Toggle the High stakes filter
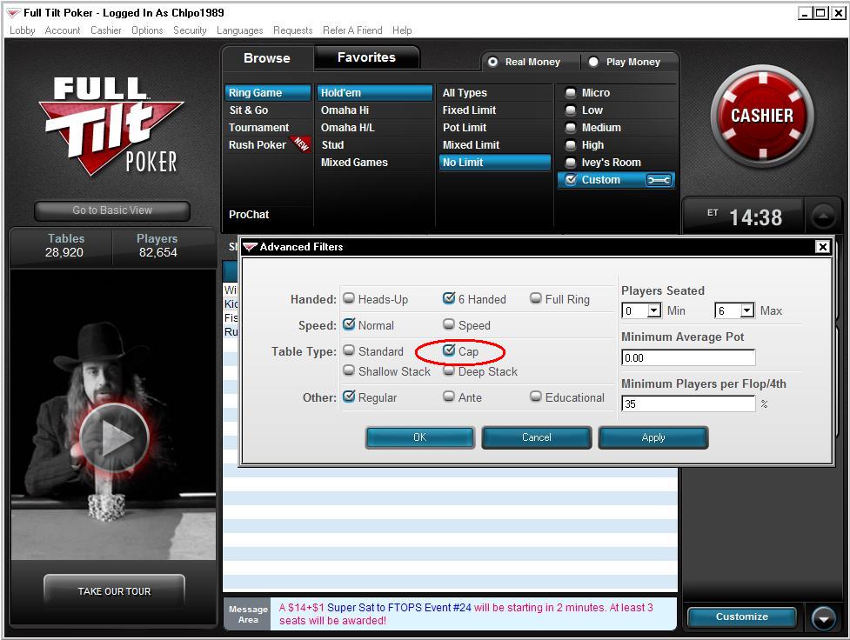 [x=570, y=145]
